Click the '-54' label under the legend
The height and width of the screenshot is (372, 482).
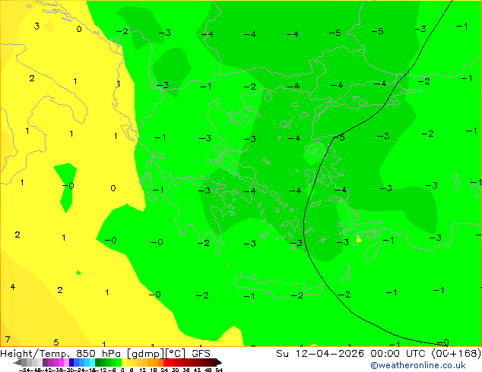(24, 370)
